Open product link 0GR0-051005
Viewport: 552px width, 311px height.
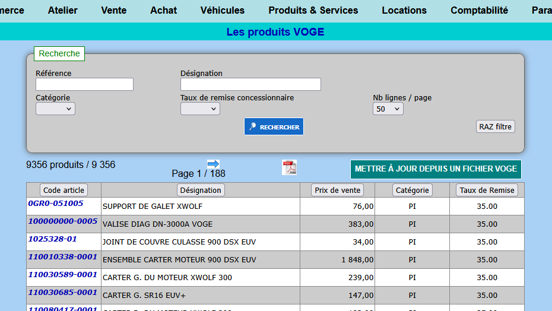56,204
